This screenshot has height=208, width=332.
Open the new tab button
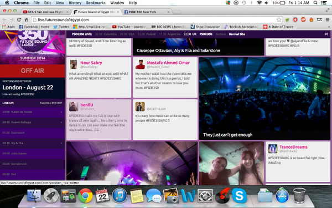(x=177, y=12)
